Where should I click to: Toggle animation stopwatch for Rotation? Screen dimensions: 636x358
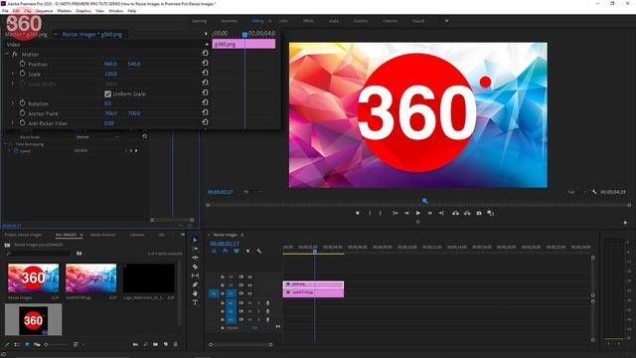click(22, 103)
